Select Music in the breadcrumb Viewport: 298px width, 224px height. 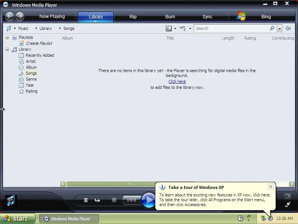(x=23, y=28)
